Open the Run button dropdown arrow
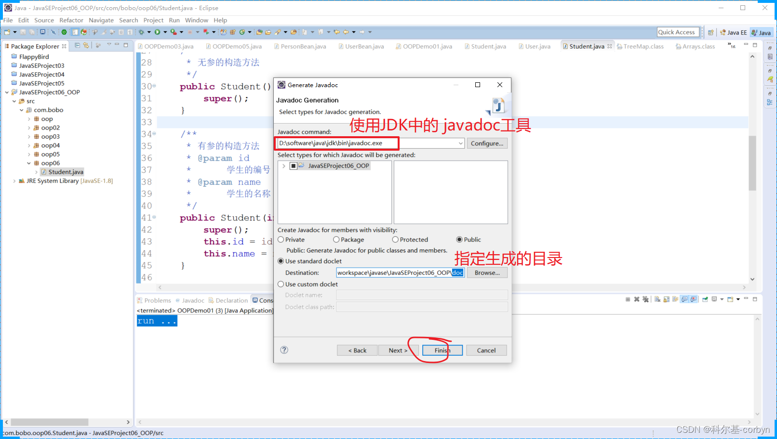Image resolution: width=777 pixels, height=439 pixels. point(165,32)
